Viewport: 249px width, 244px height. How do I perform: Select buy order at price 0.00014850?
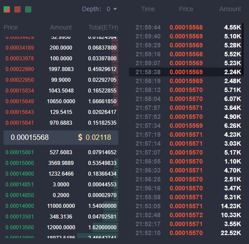tap(61, 195)
